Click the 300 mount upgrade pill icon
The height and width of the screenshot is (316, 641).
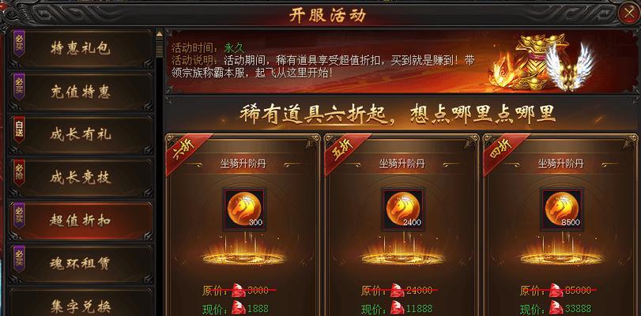[x=244, y=209]
